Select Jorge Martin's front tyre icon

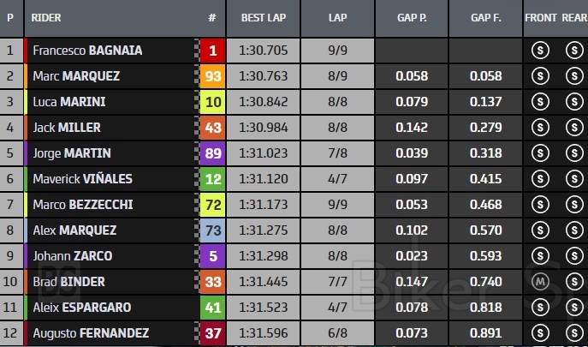pos(540,153)
